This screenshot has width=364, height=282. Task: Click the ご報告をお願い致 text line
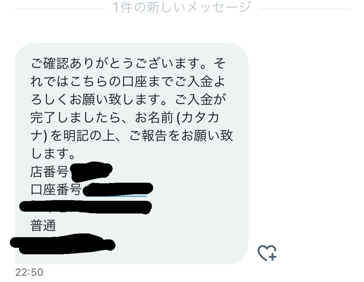pyautogui.click(x=181, y=135)
